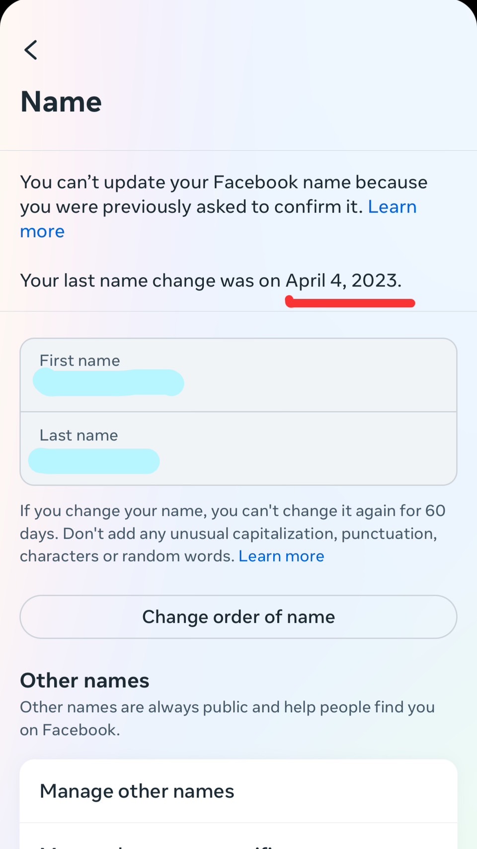Click the blurred last name value
This screenshot has width=477, height=849.
pos(94,461)
